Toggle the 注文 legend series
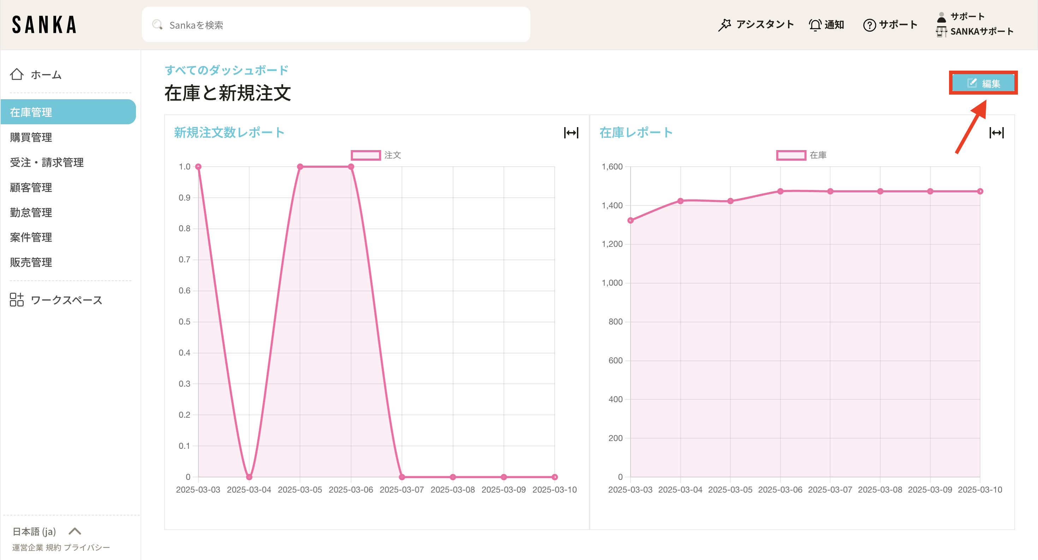This screenshot has height=560, width=1038. [365, 155]
